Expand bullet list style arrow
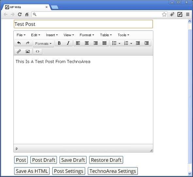 click(x=120, y=43)
